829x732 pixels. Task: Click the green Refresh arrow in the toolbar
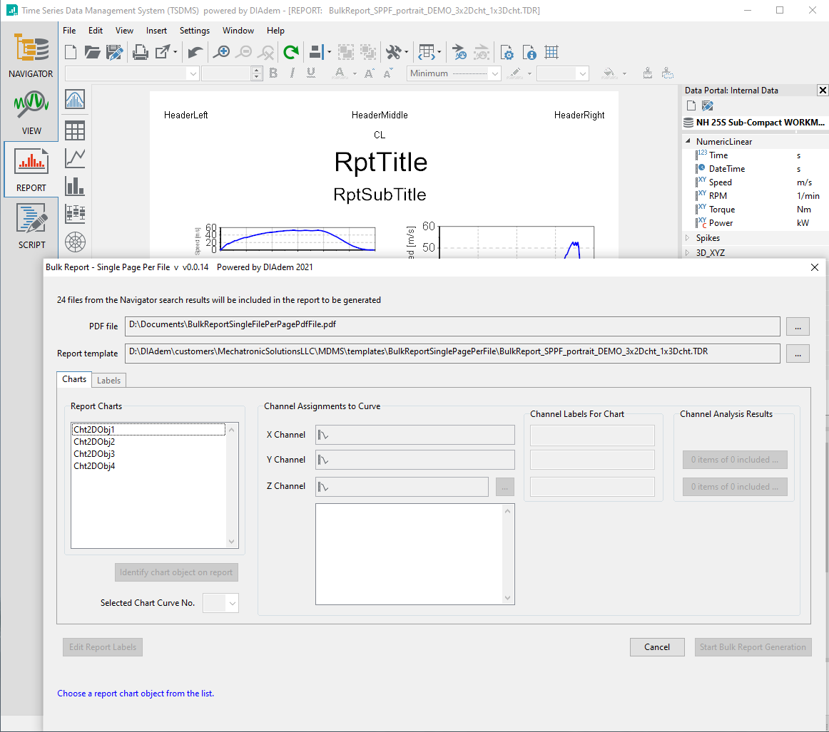pos(290,52)
